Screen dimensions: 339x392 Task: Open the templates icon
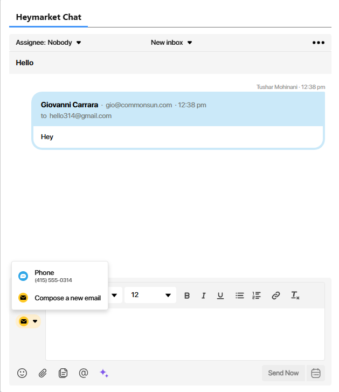point(63,373)
